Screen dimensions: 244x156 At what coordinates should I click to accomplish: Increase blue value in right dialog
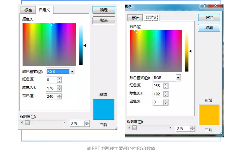tap(166, 101)
